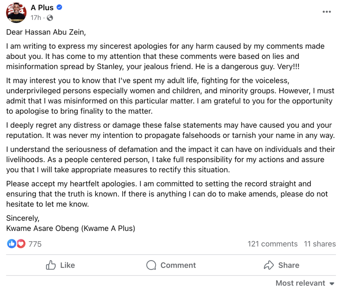
Task: Click the globe public-audience icon
Action: pos(50,18)
